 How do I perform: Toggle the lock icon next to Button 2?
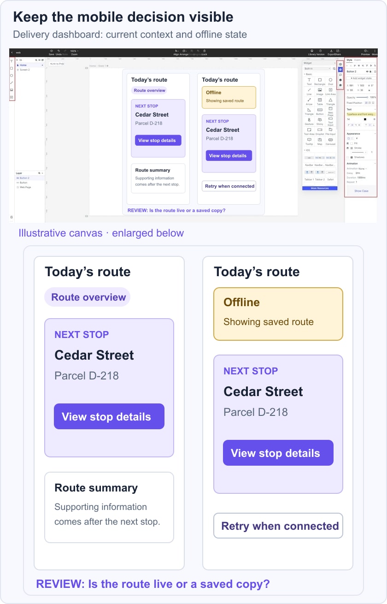[x=370, y=71]
